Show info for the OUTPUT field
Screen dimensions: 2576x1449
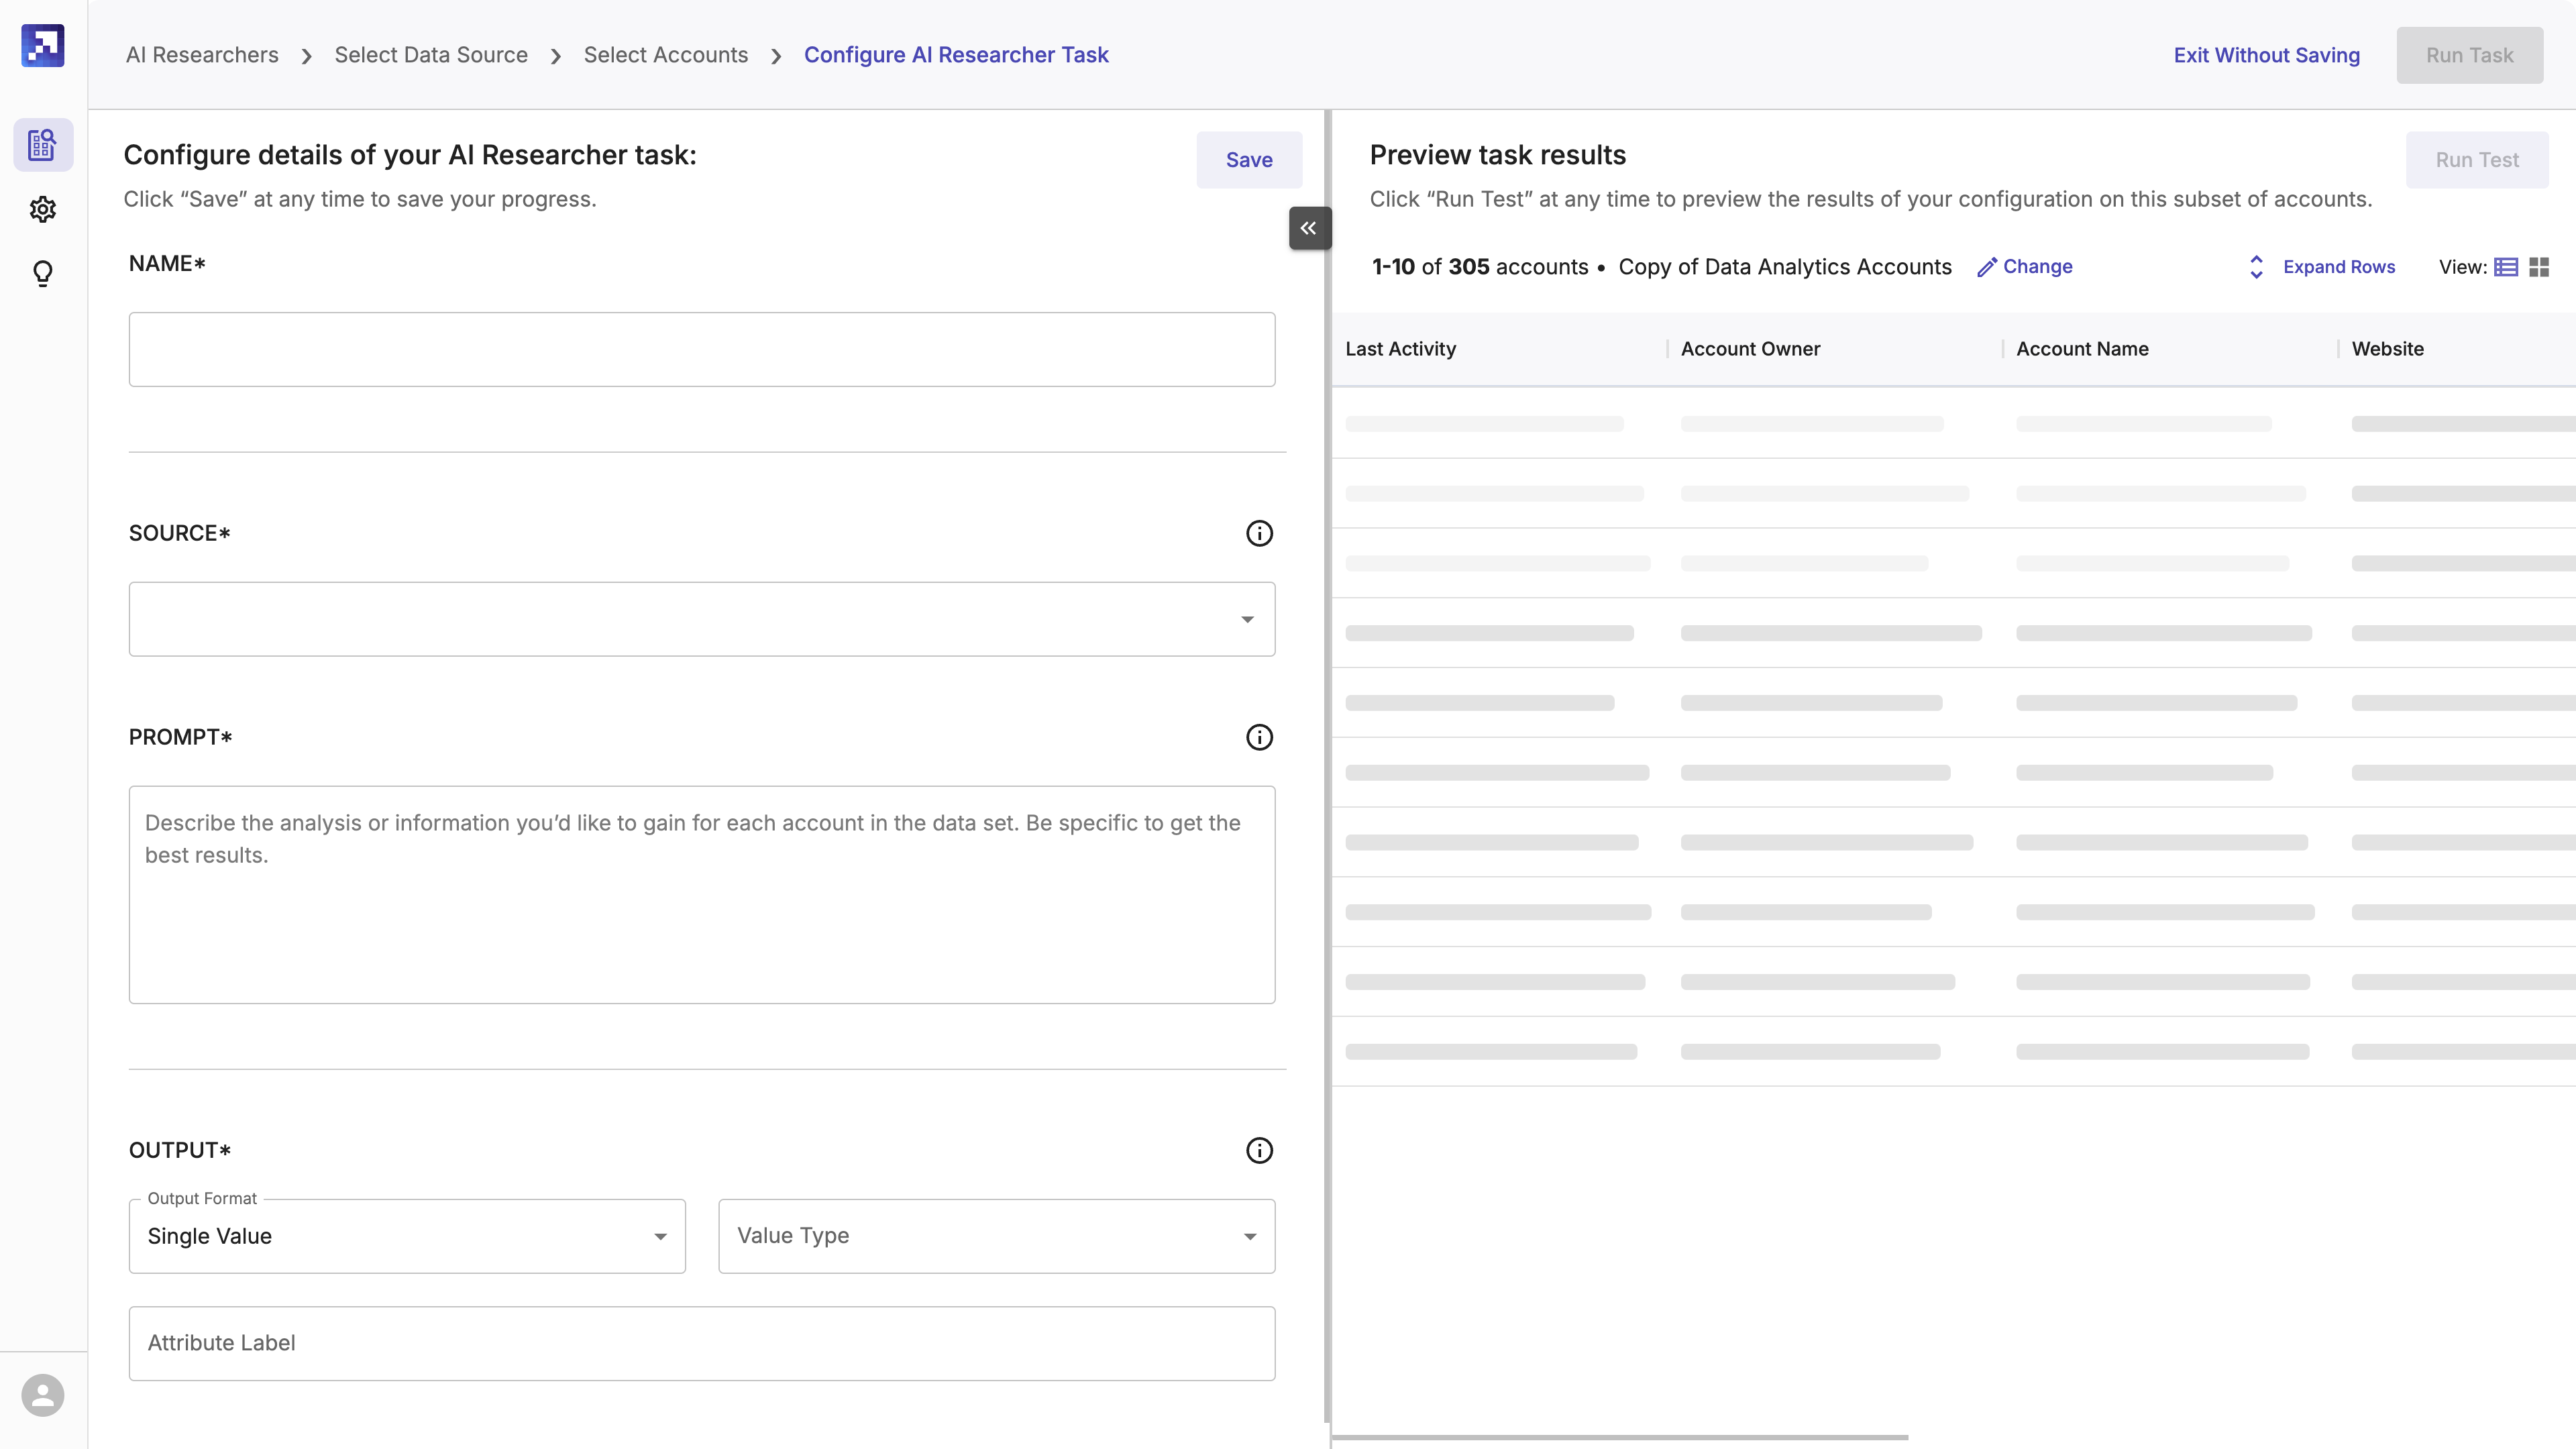coord(1259,1150)
